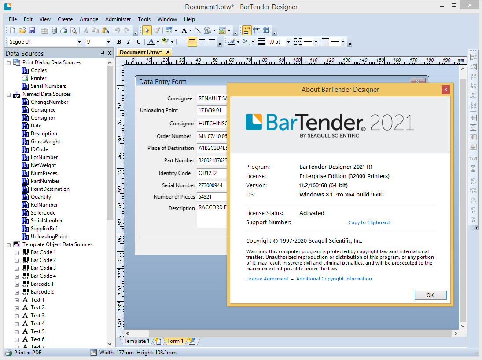Switch to the Form 1 tab

coord(174,341)
